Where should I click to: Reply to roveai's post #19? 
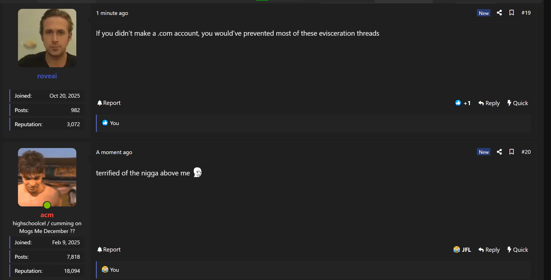(x=489, y=103)
